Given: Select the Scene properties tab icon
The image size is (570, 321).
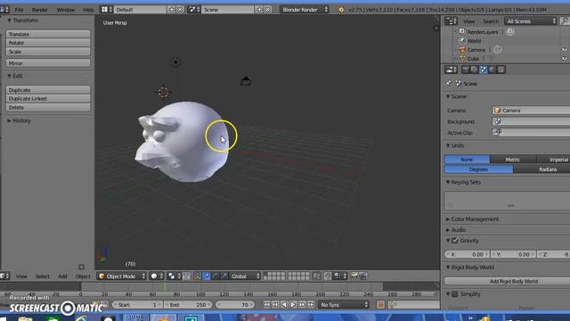Looking at the screenshot, I should point(483,70).
